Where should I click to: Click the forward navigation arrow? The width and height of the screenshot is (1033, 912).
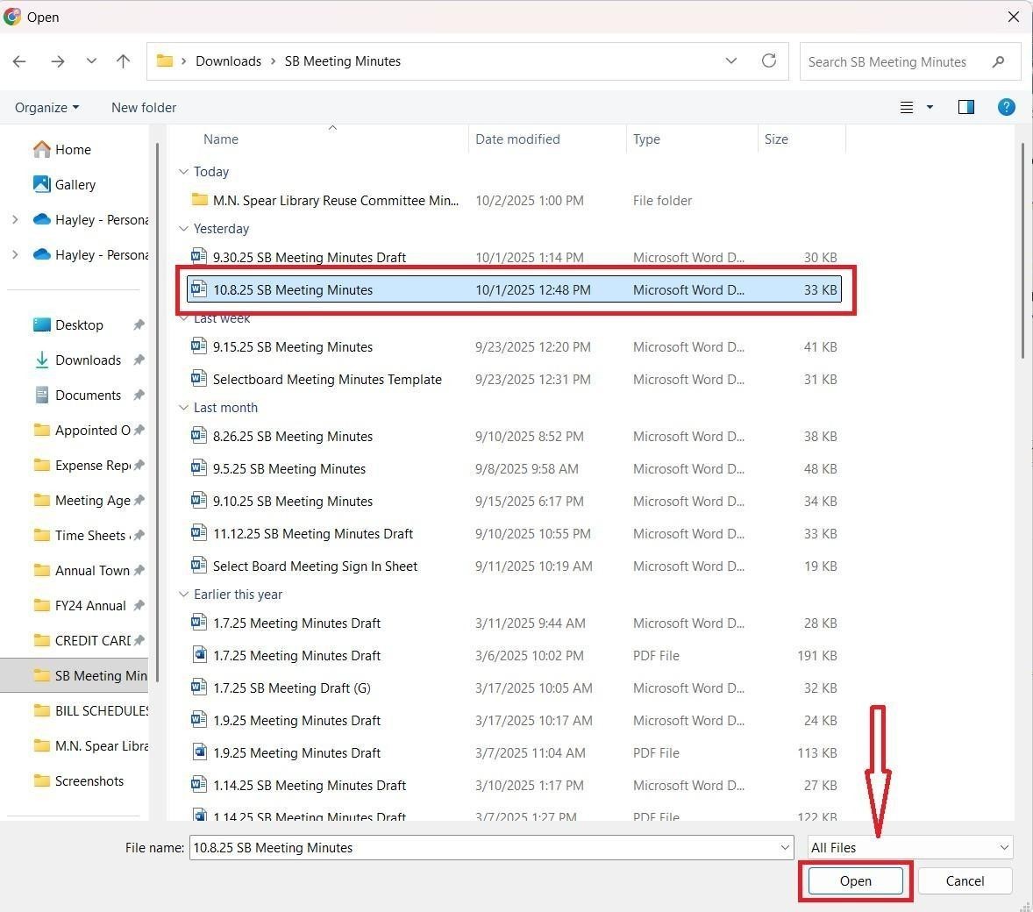57,61
